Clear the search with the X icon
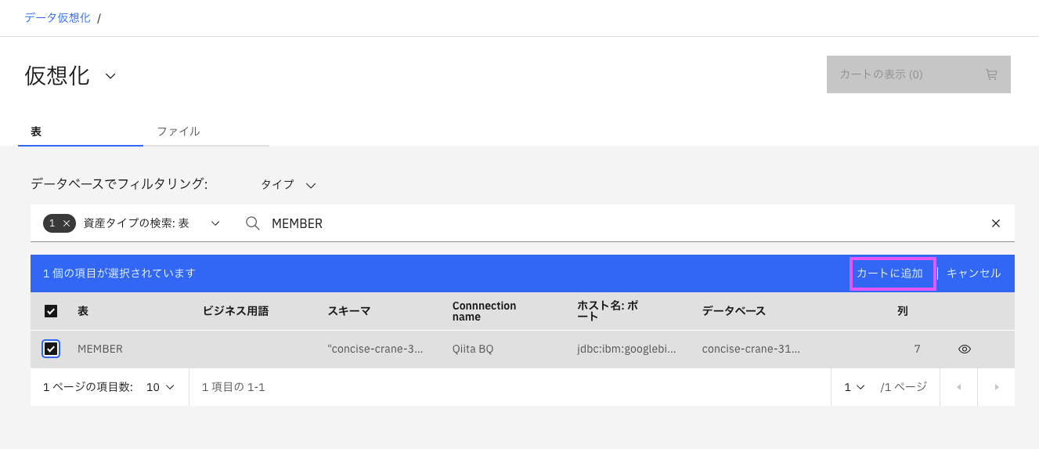The height and width of the screenshot is (449, 1039). [x=996, y=223]
